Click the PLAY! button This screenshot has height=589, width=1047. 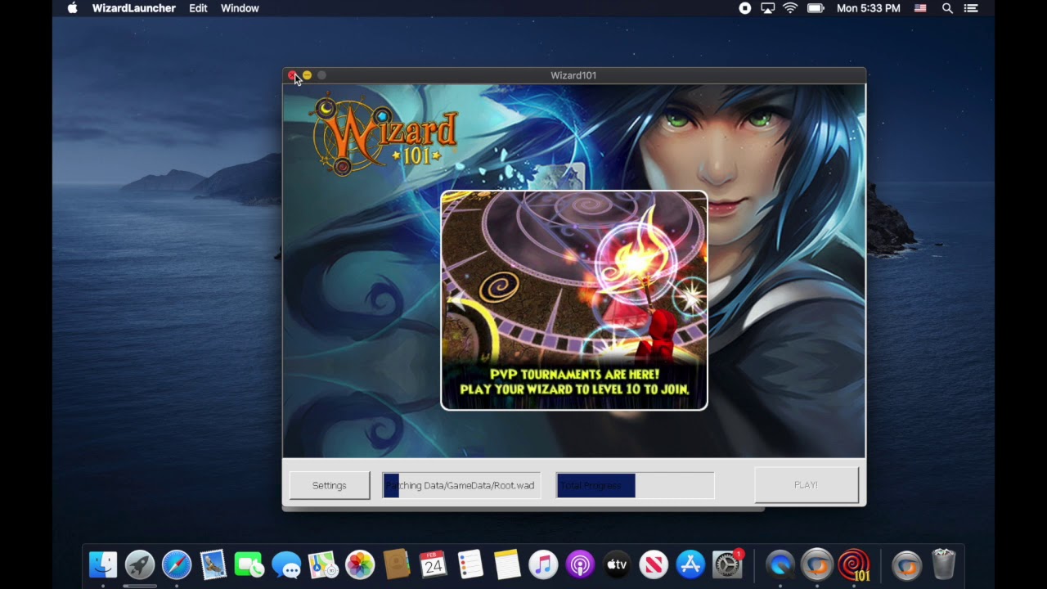(x=806, y=485)
